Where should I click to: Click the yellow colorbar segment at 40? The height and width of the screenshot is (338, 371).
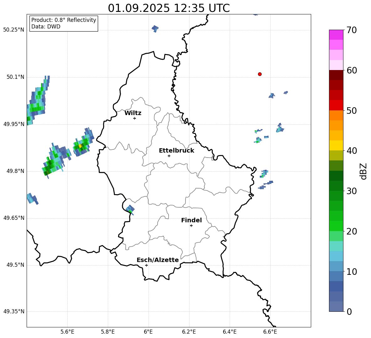[336, 145]
